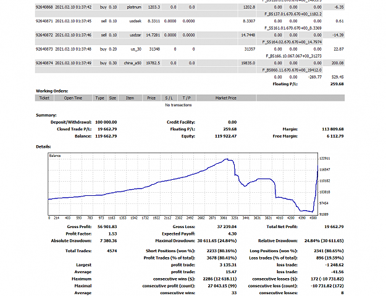The width and height of the screenshot is (386, 296).
Task: Click the Type column header
Action: pos(99,98)
